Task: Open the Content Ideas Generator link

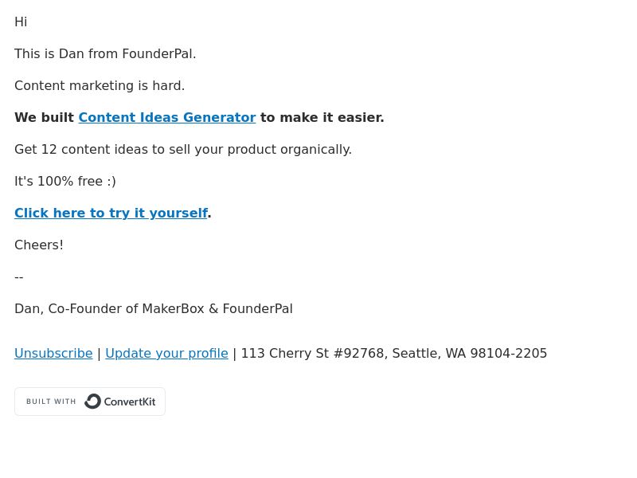Action: point(167,117)
